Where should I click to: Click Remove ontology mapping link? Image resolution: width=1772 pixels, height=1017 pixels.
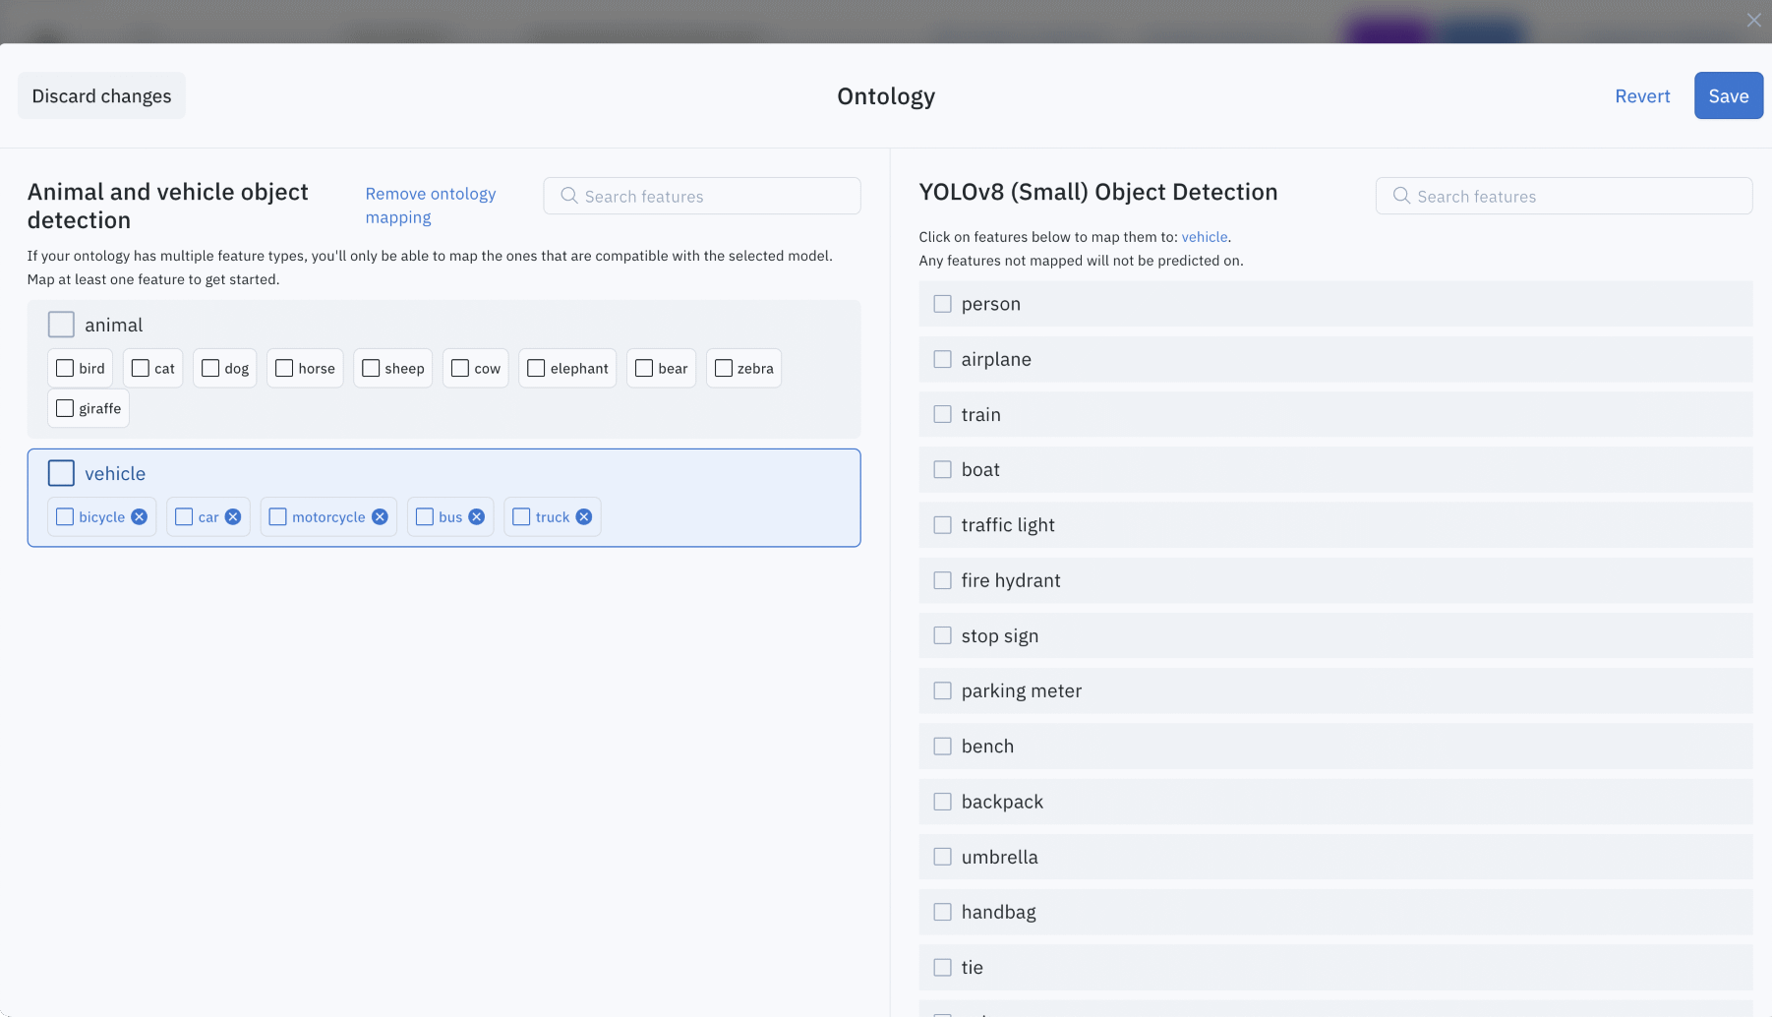(431, 206)
